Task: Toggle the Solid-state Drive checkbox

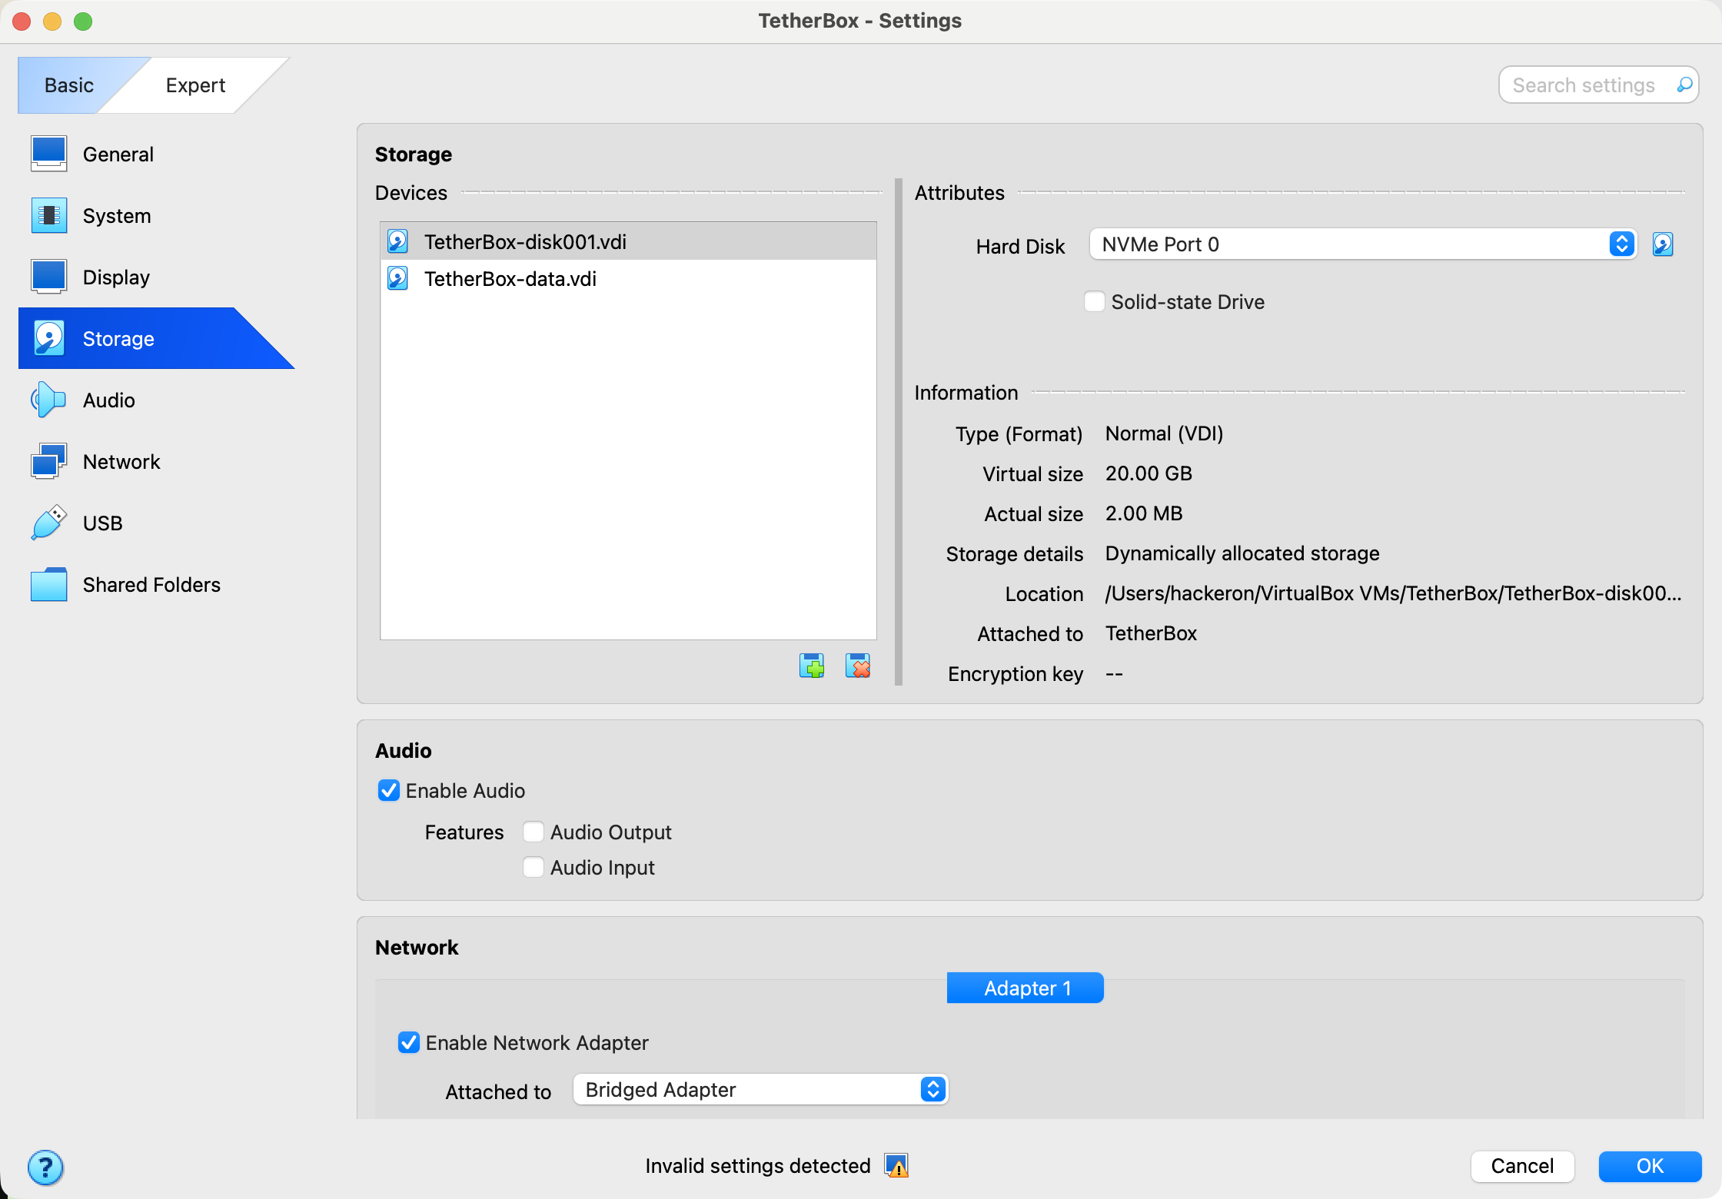Action: 1094,301
